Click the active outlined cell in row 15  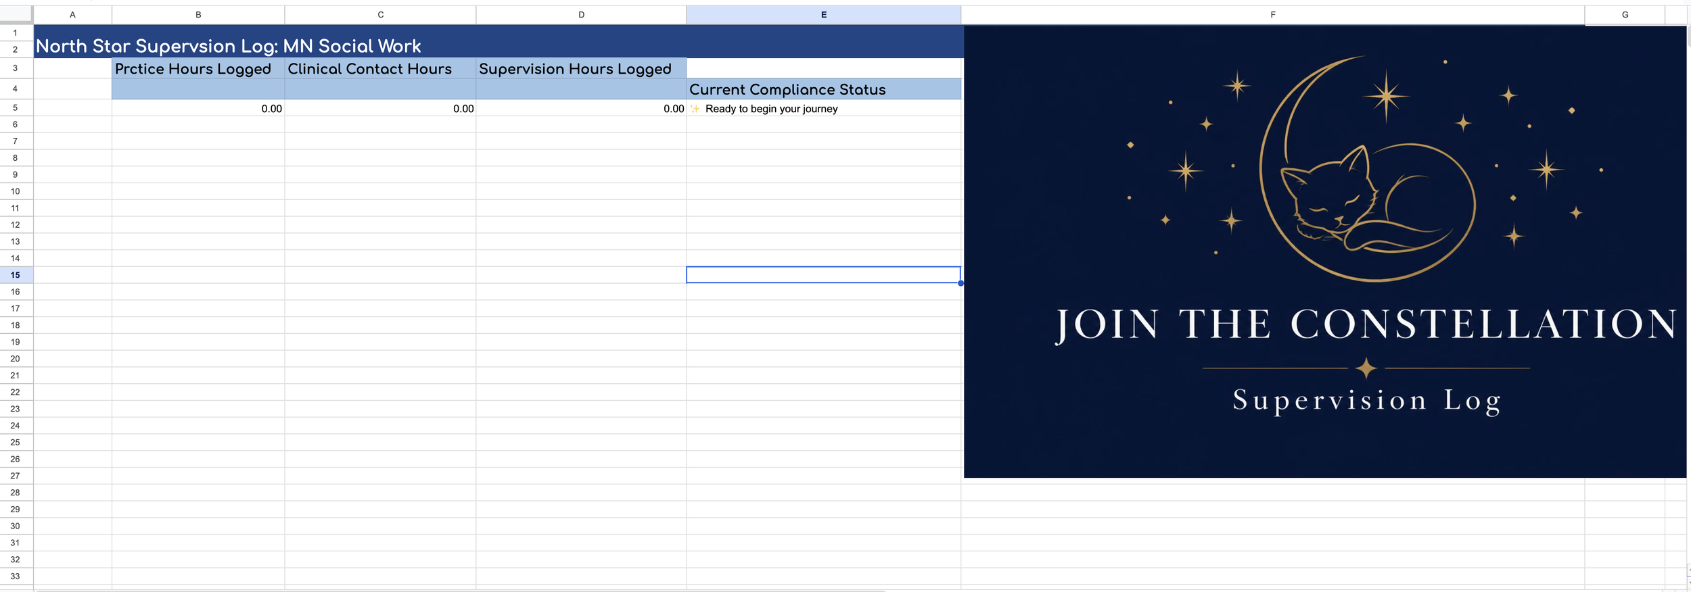824,274
